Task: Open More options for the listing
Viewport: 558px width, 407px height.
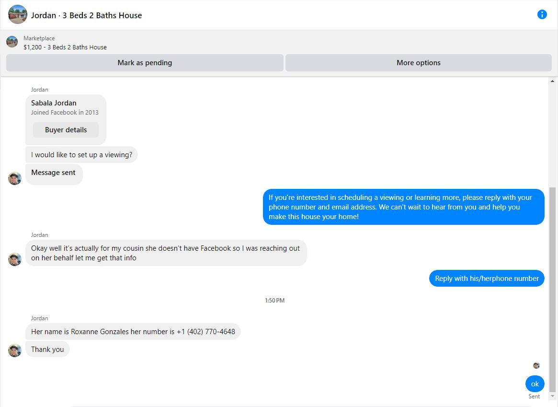Action: point(419,63)
